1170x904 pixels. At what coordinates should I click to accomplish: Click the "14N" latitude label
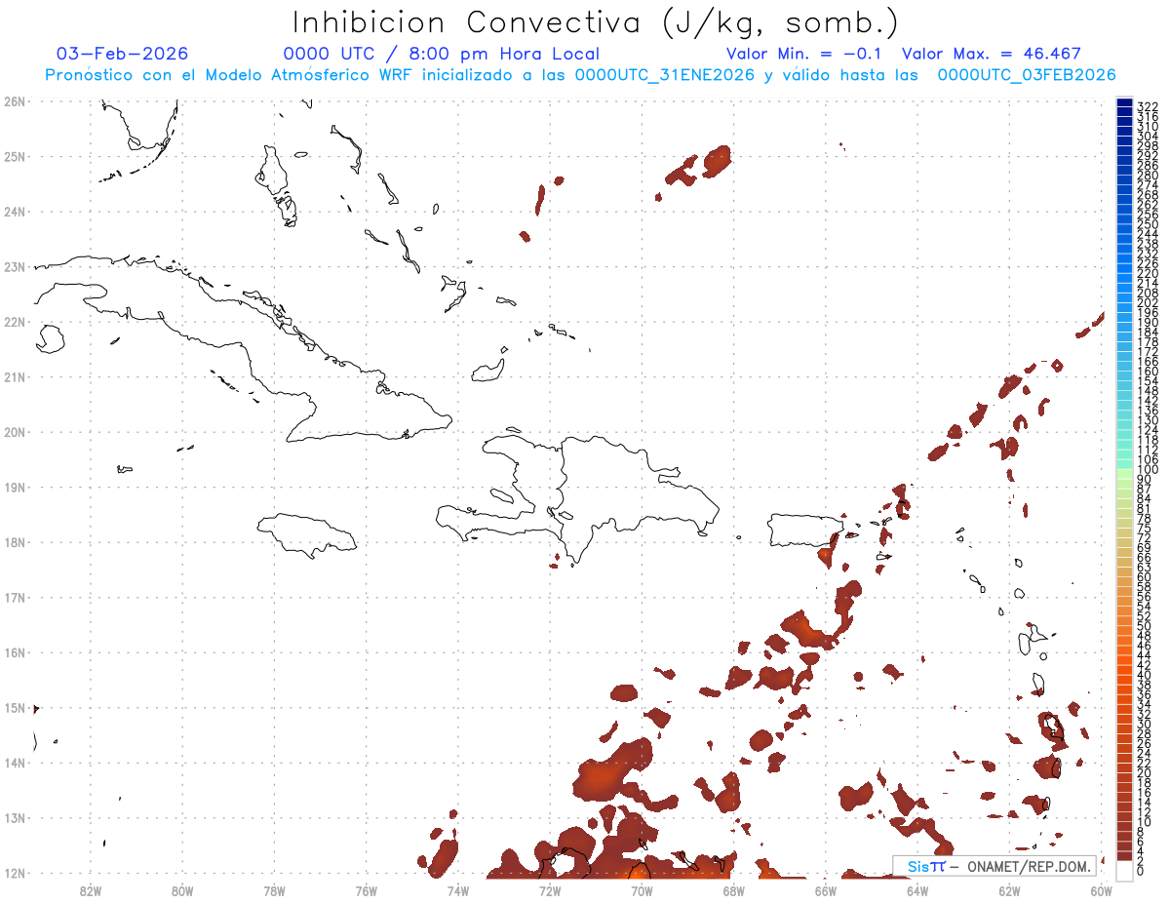pyautogui.click(x=15, y=763)
